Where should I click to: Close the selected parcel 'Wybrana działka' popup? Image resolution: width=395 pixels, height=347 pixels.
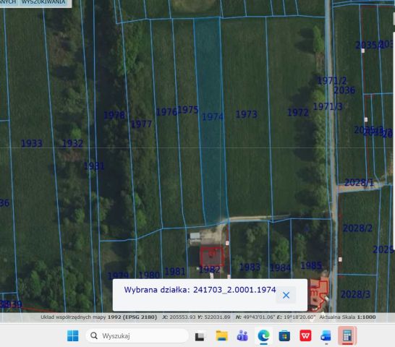click(286, 295)
